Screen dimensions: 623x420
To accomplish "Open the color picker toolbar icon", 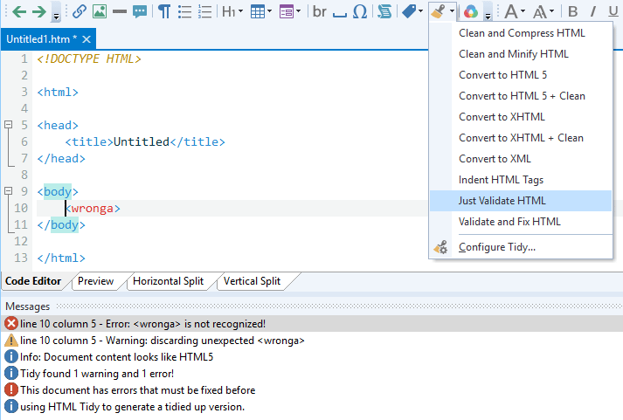I will point(470,11).
